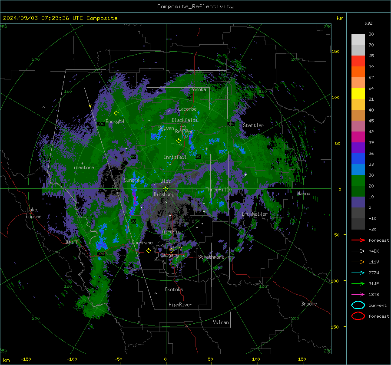The height and width of the screenshot is (365, 391).
Task: Click the red forecast ellipse legend icon
Action: (358, 316)
